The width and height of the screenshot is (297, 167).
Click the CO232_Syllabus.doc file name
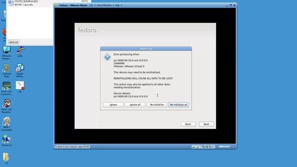[x=26, y=1]
